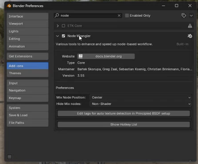This screenshot has width=198, height=164.
Task: Open the Animation preferences tab
Action: pyautogui.click(x=28, y=46)
